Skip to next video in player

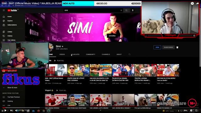11,110
